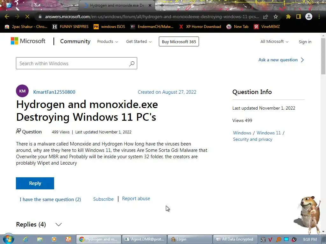Click the blue monitor tray icon
Screen dimensions: 326x244
286,239
